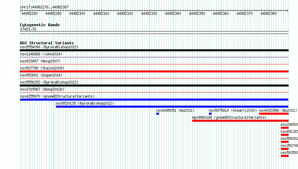Click ruler position 44982380
Screen dimensions: 298x169
[269, 13]
